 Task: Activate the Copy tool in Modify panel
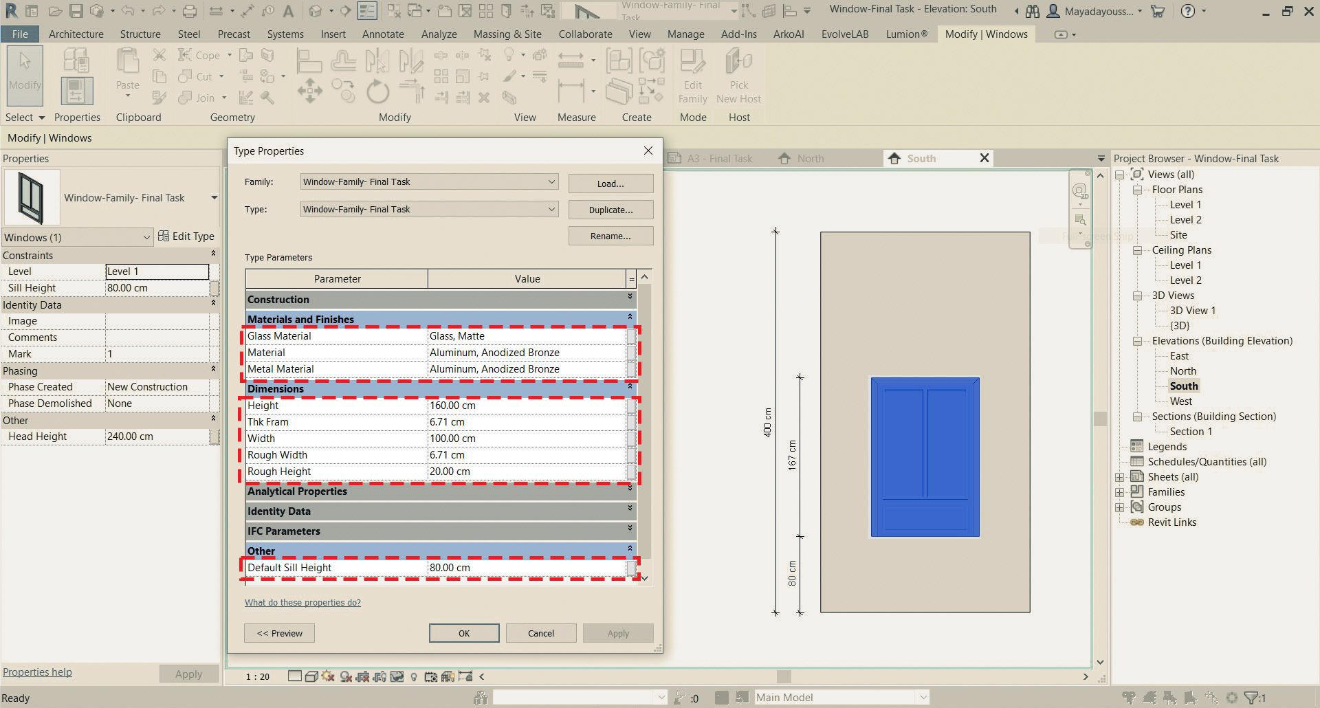tap(343, 91)
